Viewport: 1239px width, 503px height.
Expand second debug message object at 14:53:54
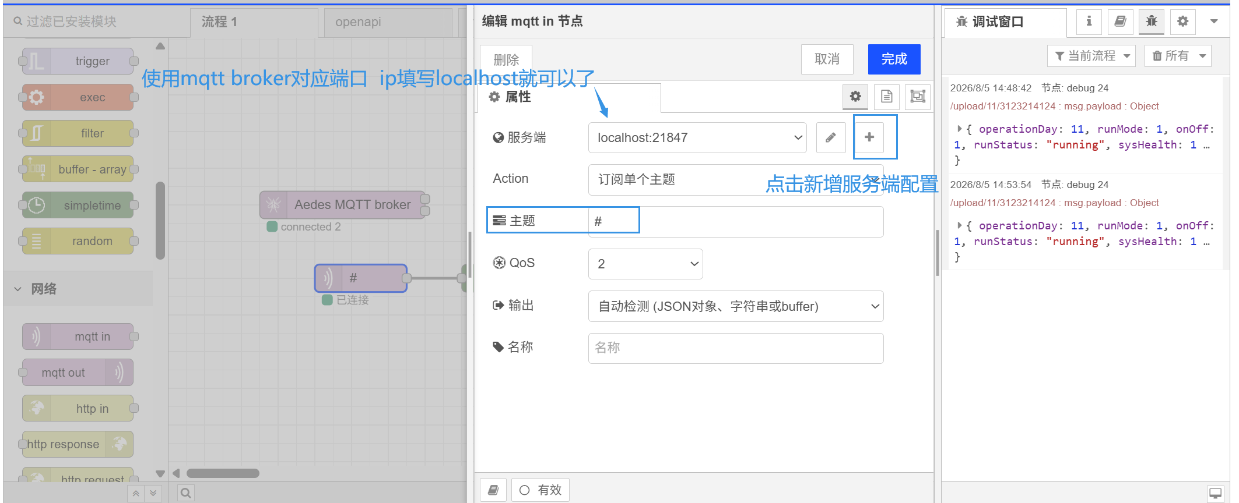click(x=960, y=225)
